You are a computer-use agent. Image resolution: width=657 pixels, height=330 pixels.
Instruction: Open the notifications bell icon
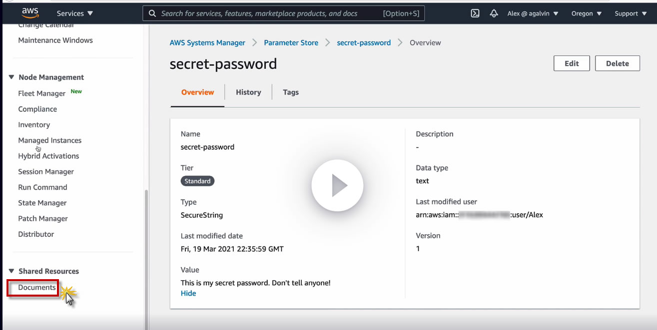click(x=494, y=13)
